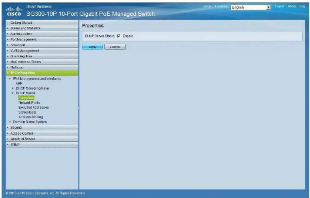Expand the Security section
Image resolution: width=310 pixels, height=198 pixels.
point(42,128)
